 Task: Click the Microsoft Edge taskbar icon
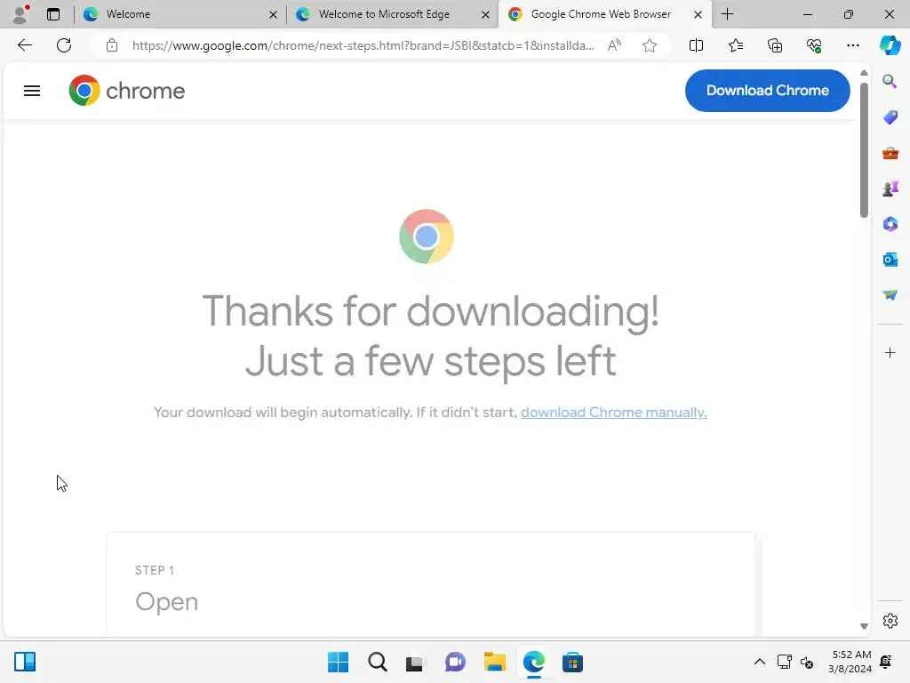[533, 662]
